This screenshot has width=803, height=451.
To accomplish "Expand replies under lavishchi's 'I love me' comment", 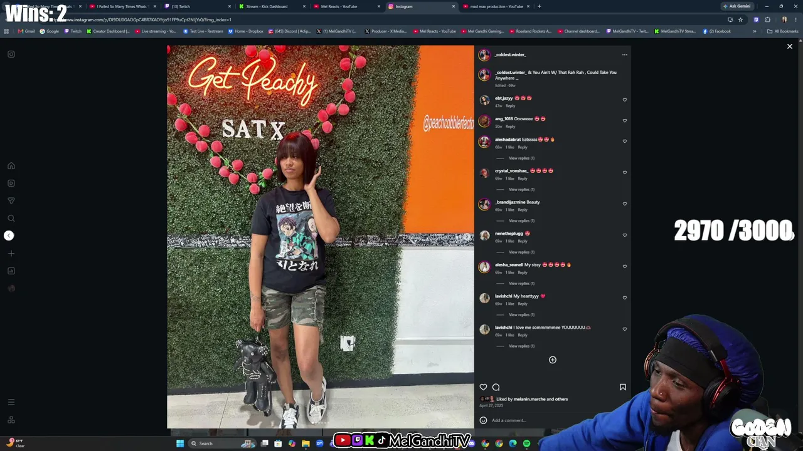I will [521, 346].
